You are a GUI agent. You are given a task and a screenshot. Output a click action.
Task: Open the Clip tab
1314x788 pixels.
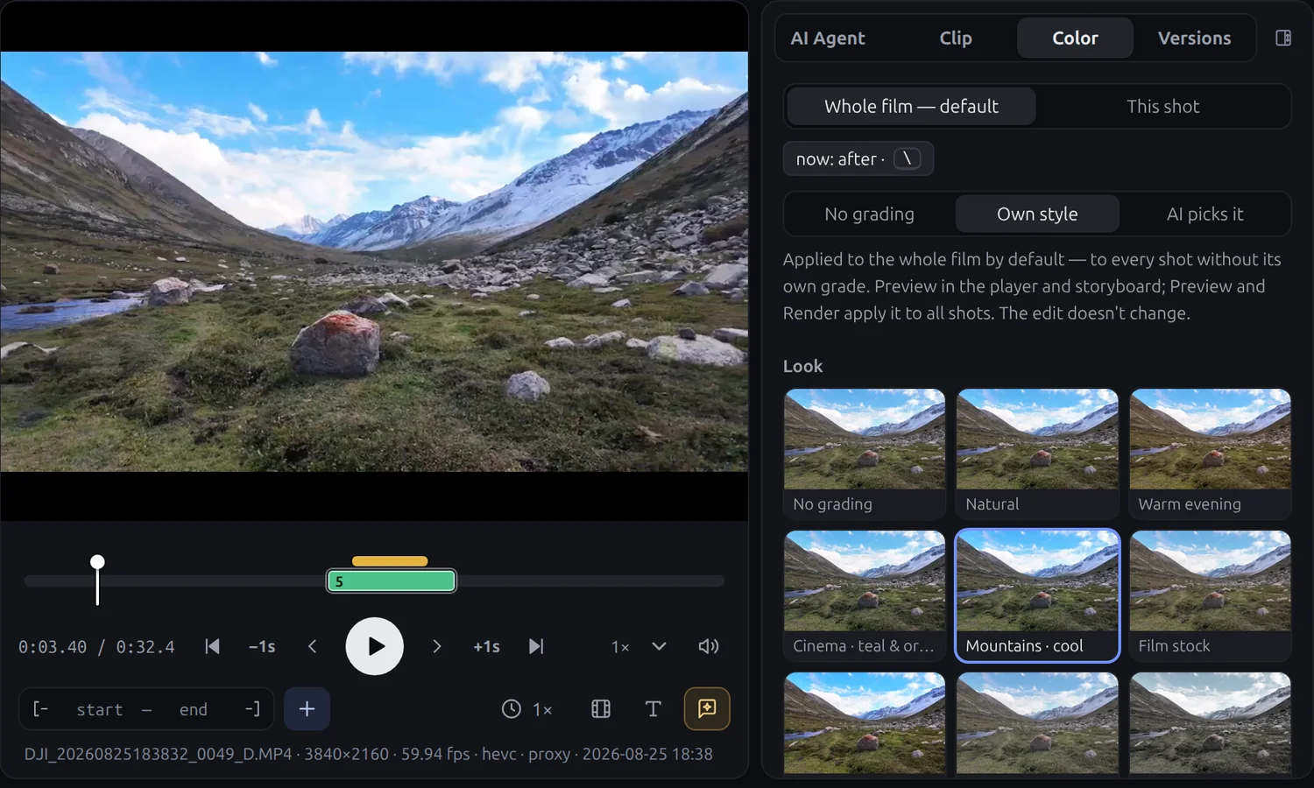956,38
